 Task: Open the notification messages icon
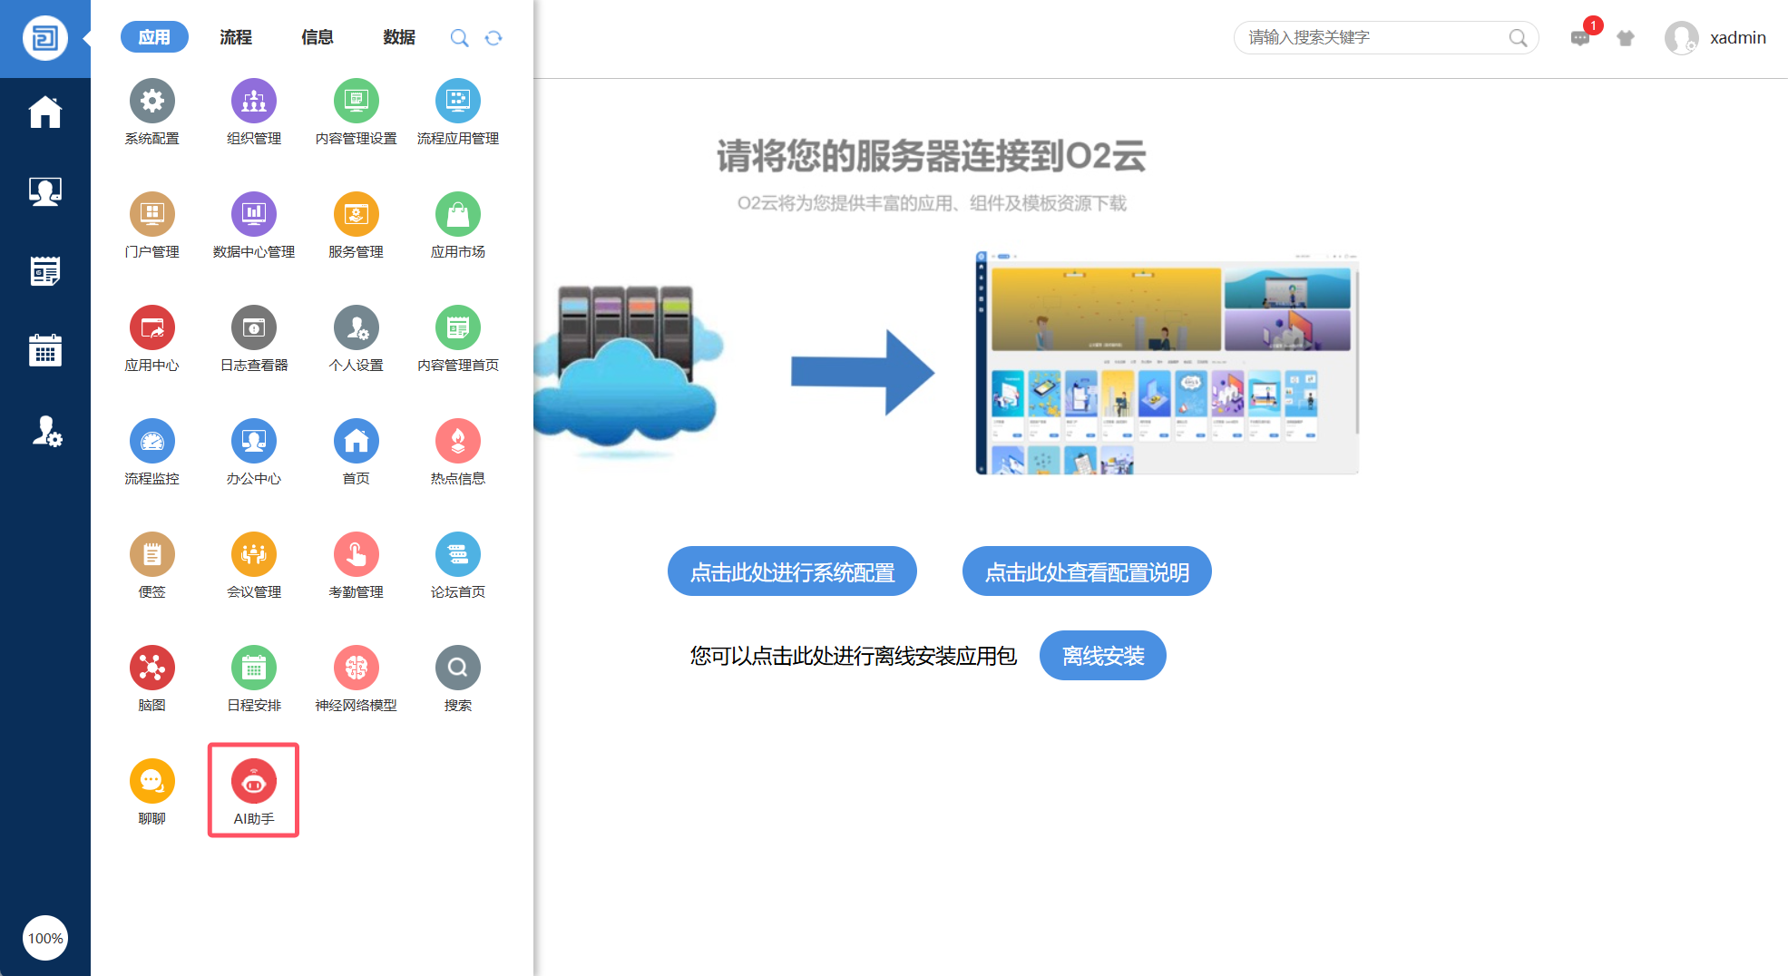pyautogui.click(x=1580, y=38)
